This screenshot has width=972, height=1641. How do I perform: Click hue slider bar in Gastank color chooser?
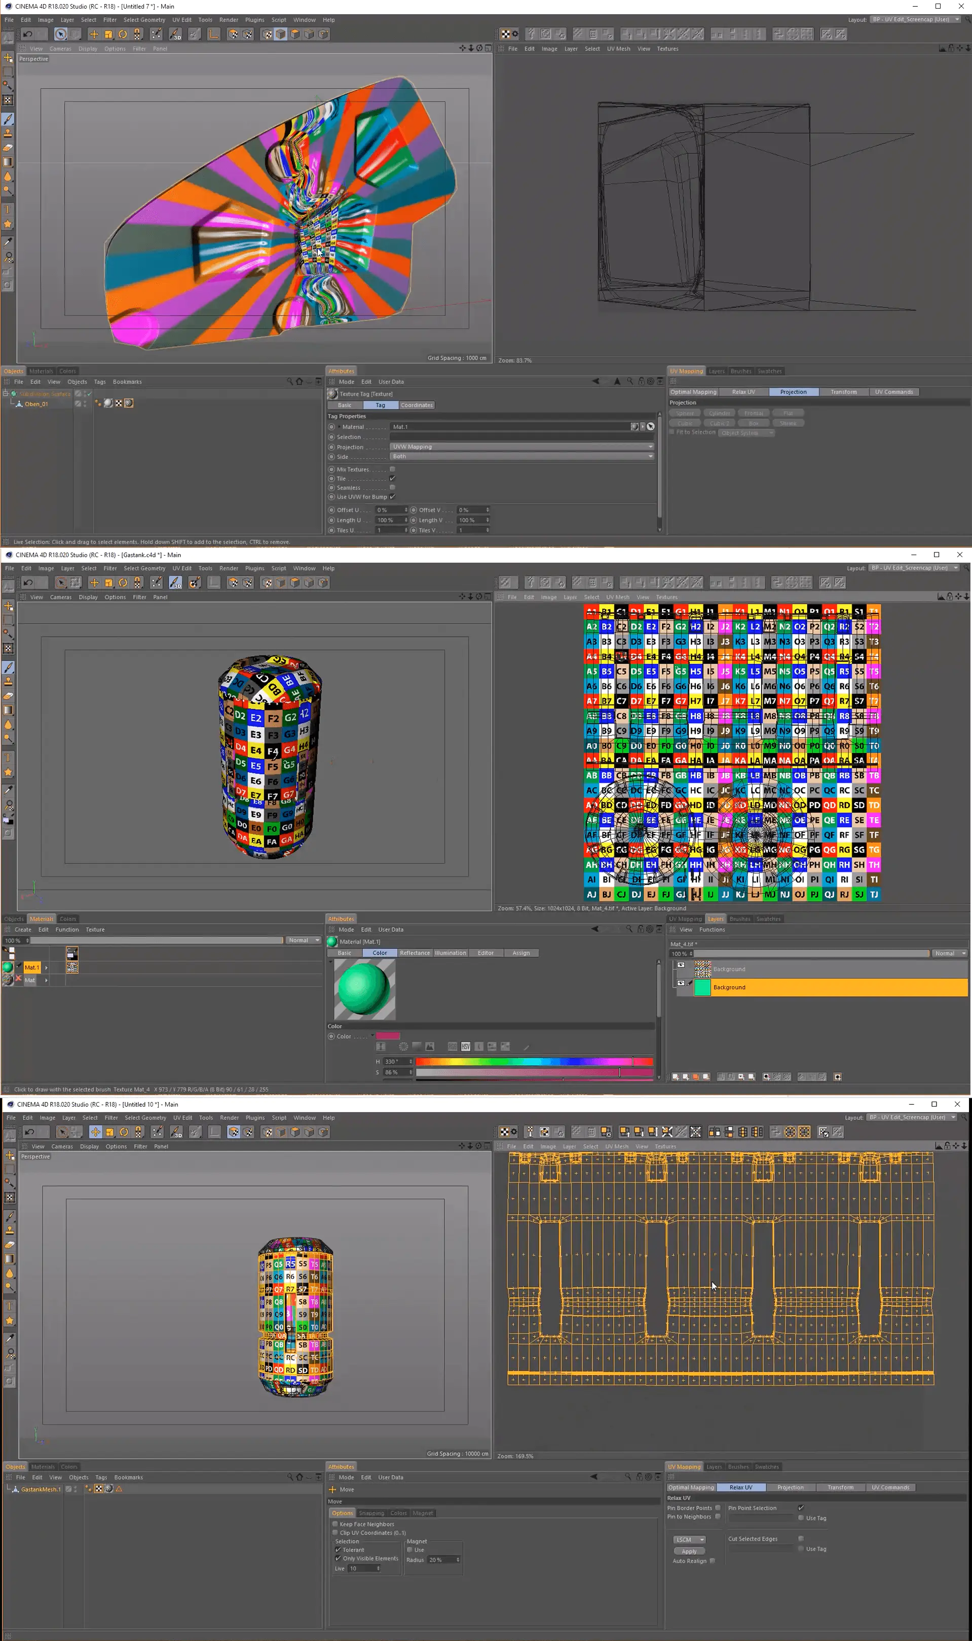[535, 1061]
